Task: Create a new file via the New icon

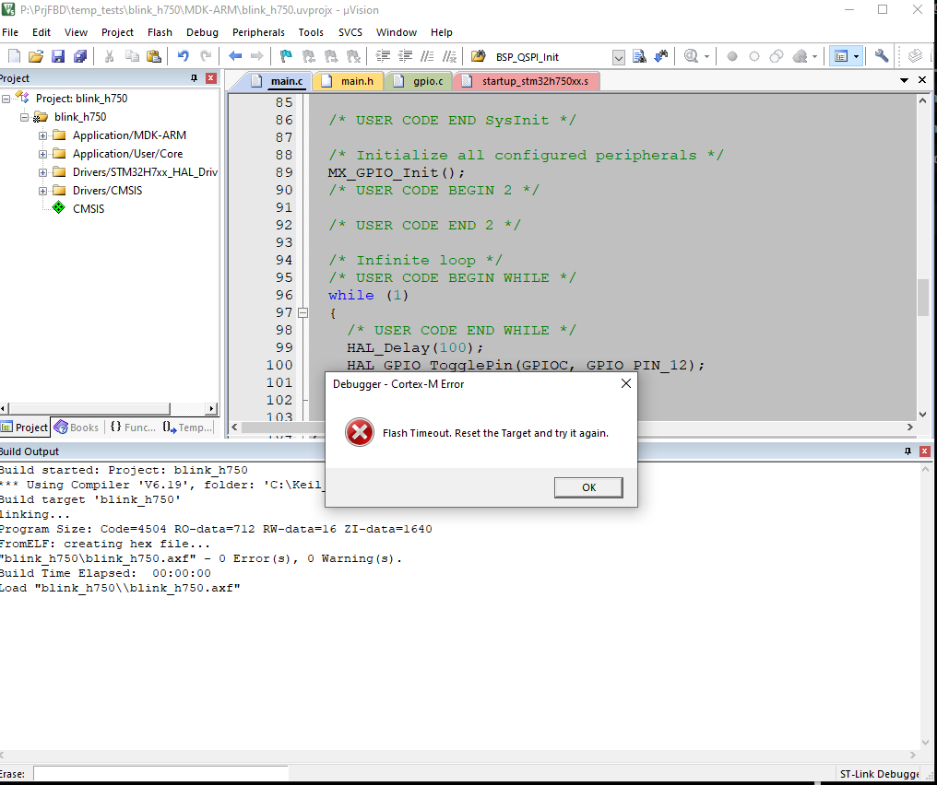Action: click(x=13, y=55)
